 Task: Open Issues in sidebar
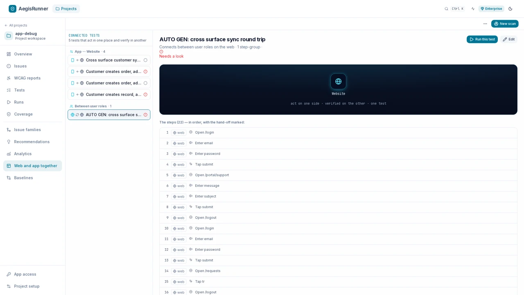pos(32,66)
